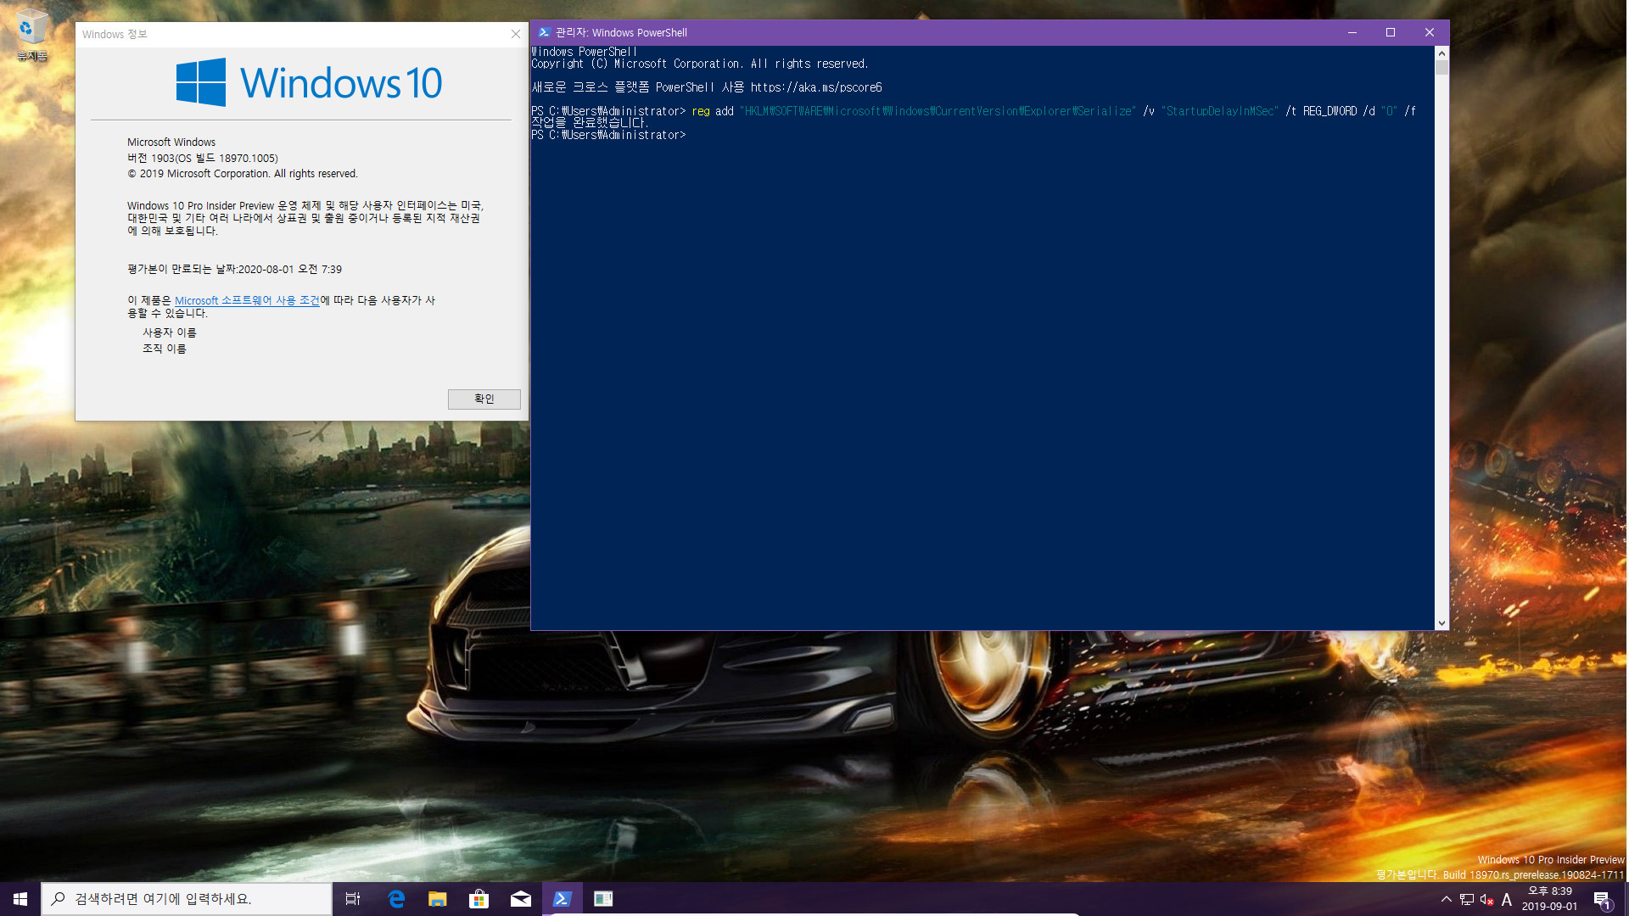Open the Task View icon
The width and height of the screenshot is (1629, 916).
352,898
